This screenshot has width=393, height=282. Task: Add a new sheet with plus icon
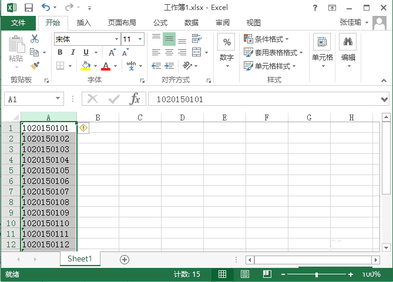(x=125, y=260)
